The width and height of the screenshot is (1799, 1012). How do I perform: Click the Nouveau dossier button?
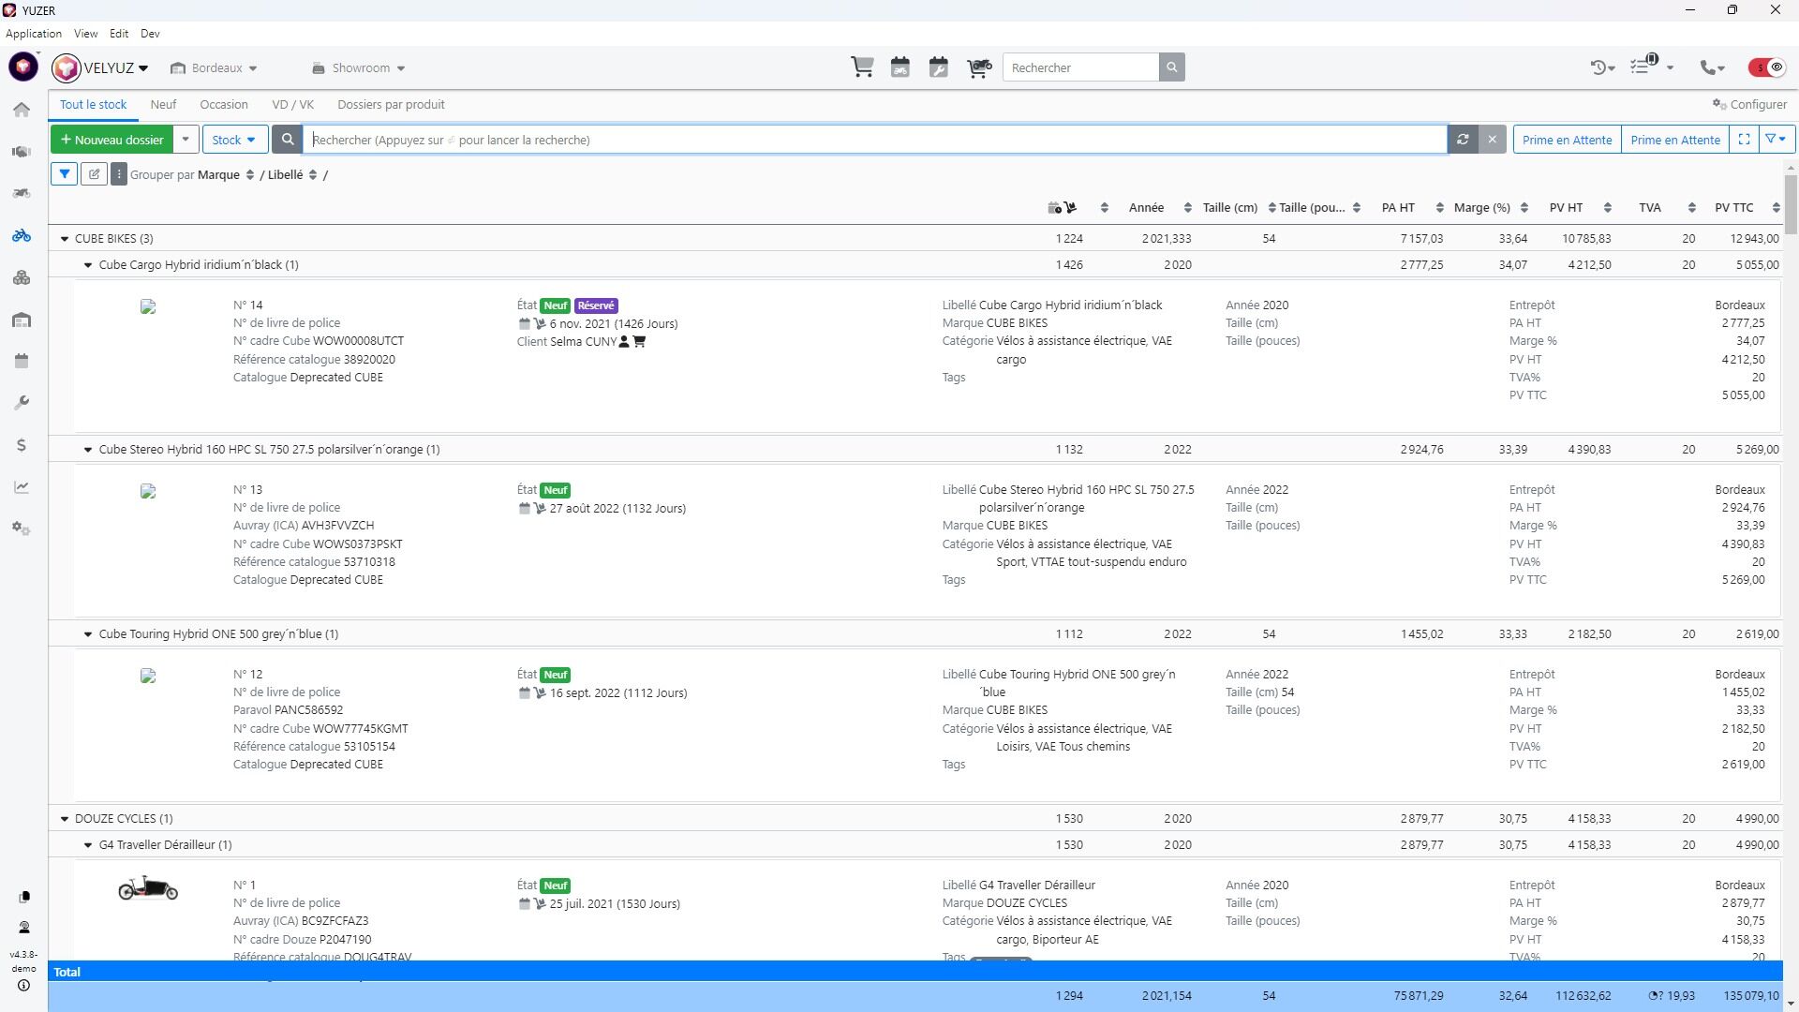112,140
